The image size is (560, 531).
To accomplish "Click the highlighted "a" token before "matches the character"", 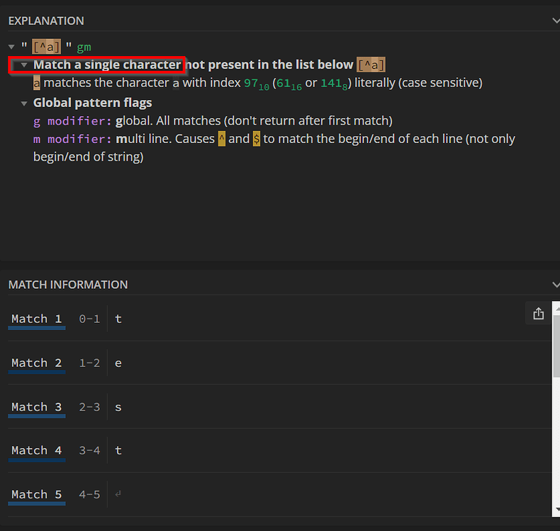I will click(x=36, y=83).
